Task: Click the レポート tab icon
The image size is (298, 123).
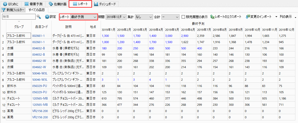Action: click(x=75, y=4)
